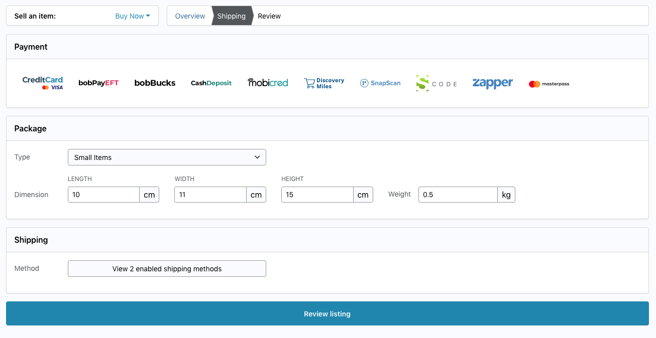Click the Weight input field
656x338 pixels.
coord(458,195)
